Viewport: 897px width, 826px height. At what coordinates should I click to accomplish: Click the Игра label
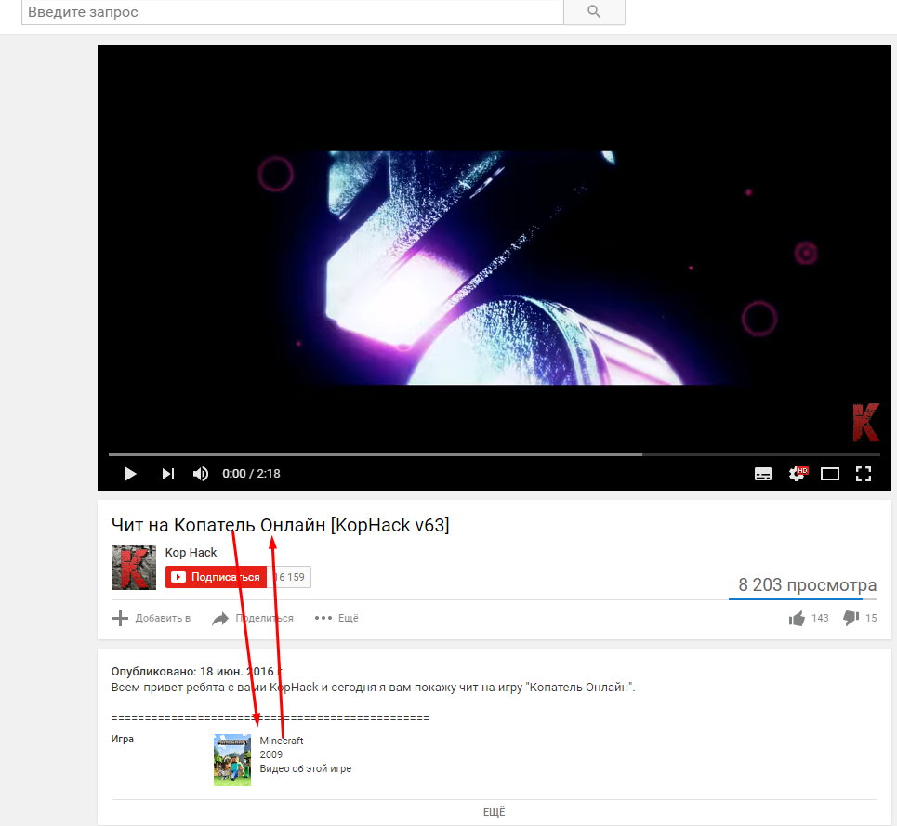pyautogui.click(x=123, y=739)
